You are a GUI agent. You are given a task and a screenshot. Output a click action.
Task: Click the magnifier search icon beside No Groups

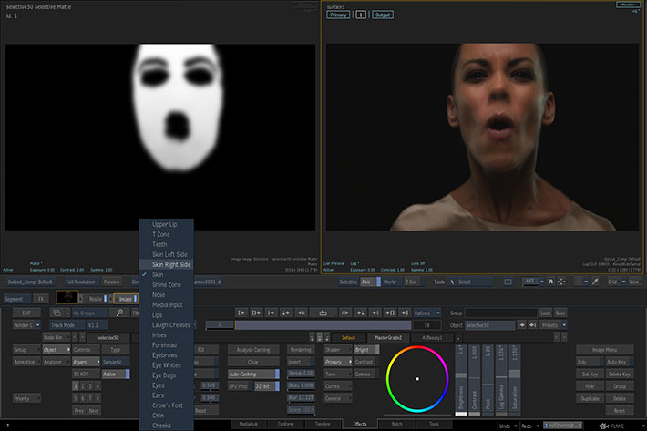[x=119, y=313]
